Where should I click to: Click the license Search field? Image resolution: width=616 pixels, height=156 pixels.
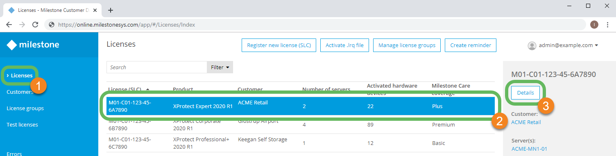pyautogui.click(x=156, y=67)
